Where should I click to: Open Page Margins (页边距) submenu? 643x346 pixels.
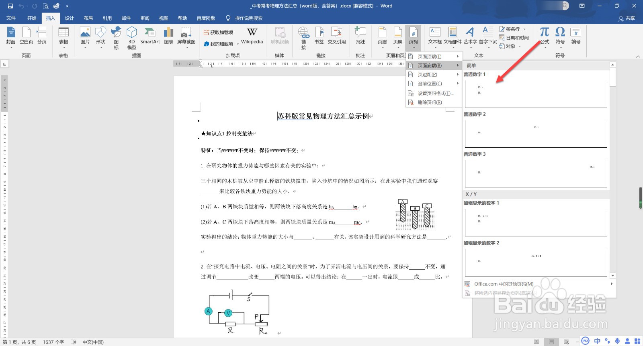[434, 75]
